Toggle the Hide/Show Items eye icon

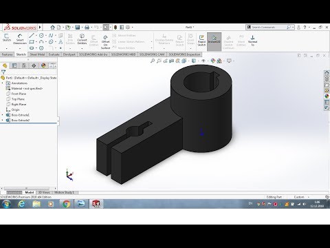203,61
